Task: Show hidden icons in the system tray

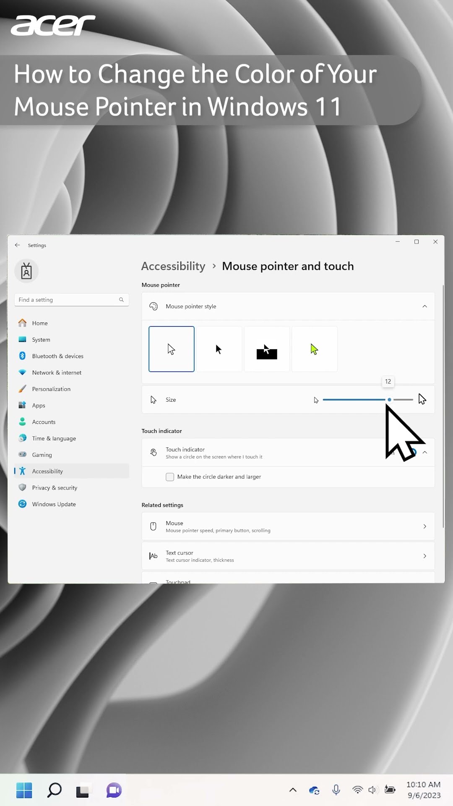Action: [x=293, y=790]
